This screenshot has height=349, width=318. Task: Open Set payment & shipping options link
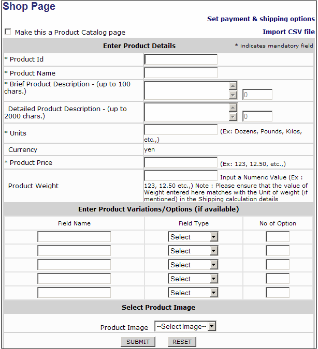261,19
